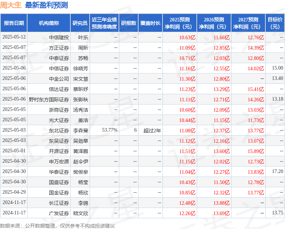The width and height of the screenshot is (285, 229).
Task: Click the 周大生 stock name in title
Action: point(11,5)
